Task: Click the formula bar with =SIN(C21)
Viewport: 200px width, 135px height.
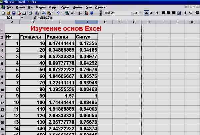Action: (119, 18)
